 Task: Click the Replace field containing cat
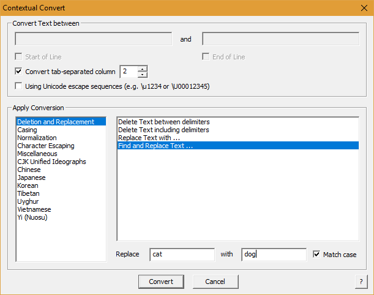point(182,255)
